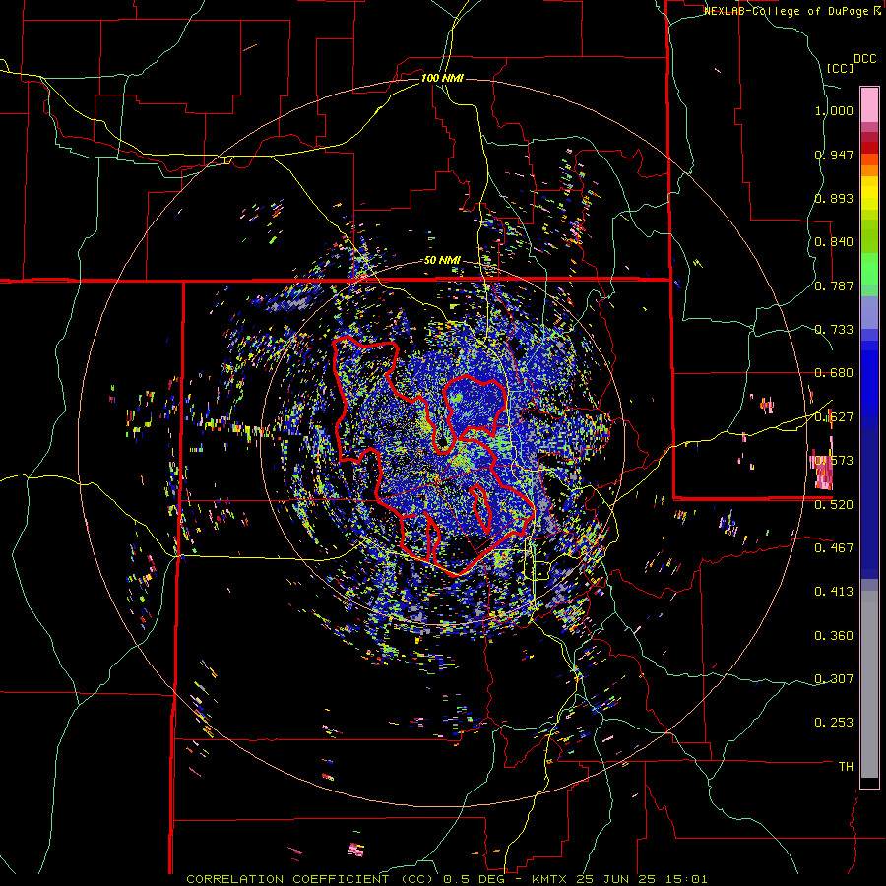The image size is (886, 886).
Task: Click the DCC legend title
Action: [x=864, y=59]
